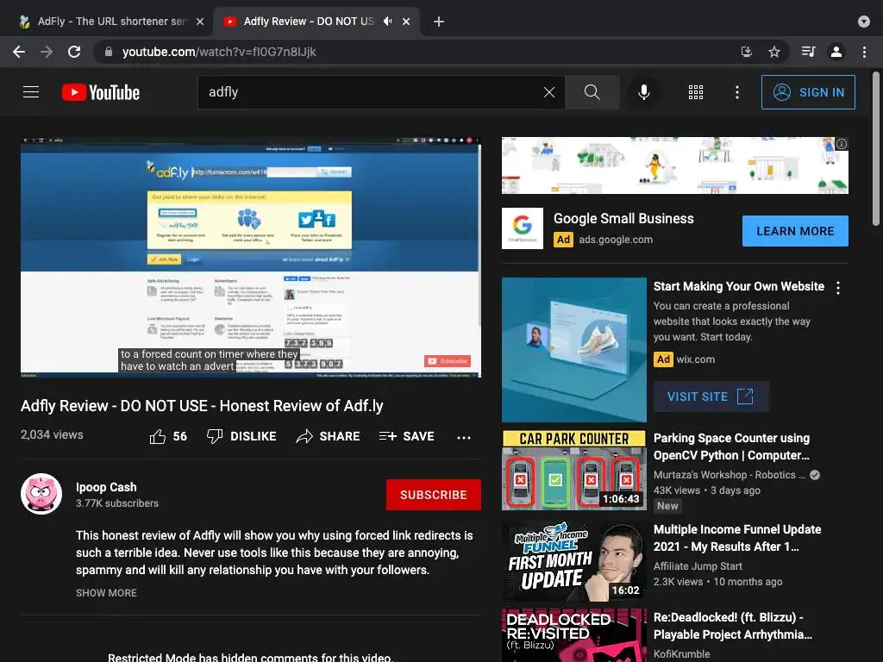The image size is (883, 662).
Task: Subscribe to Ipoop Cash channel
Action: (x=434, y=495)
